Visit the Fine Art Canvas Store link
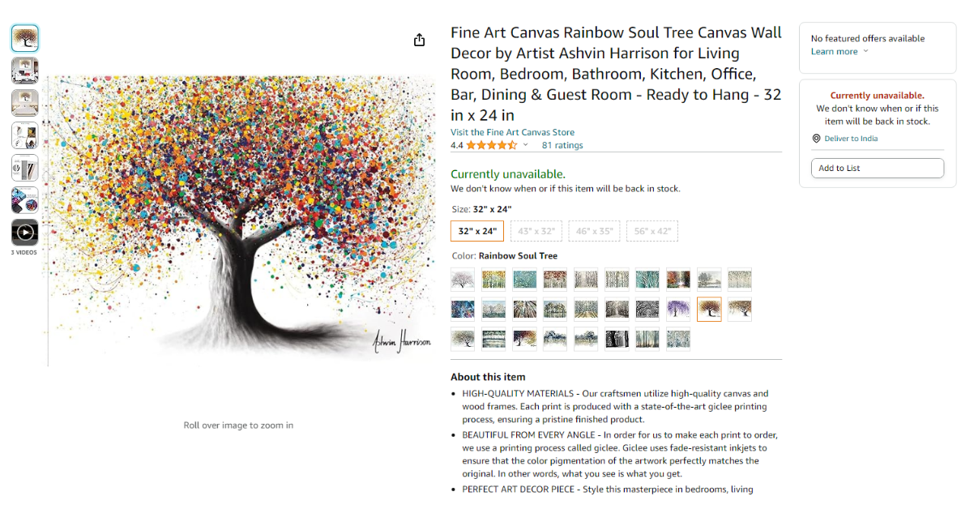 click(512, 132)
